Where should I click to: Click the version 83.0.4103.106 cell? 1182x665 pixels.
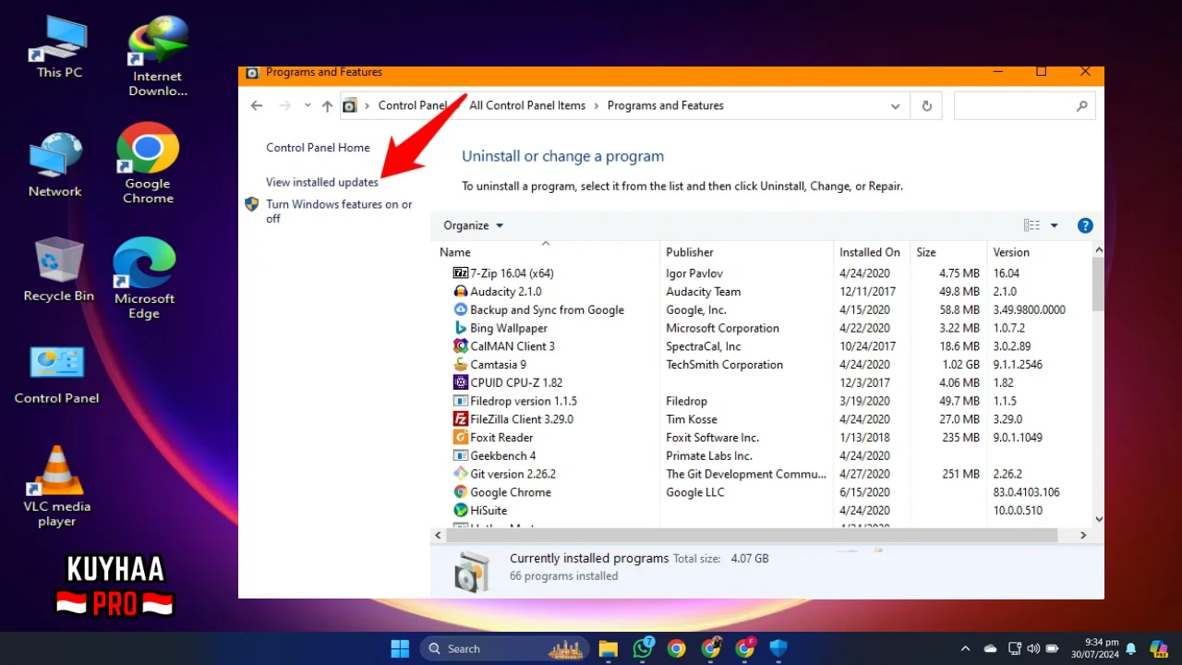pyautogui.click(x=1026, y=492)
